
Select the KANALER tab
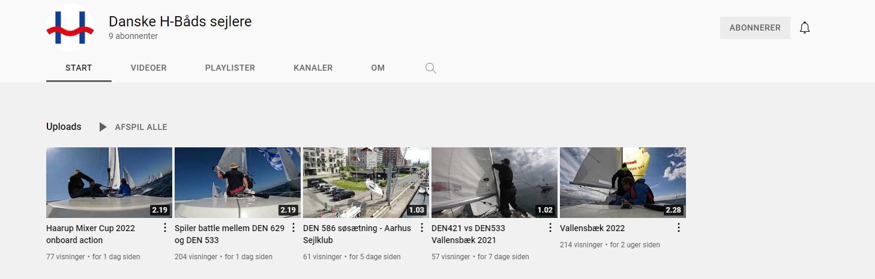(x=313, y=68)
